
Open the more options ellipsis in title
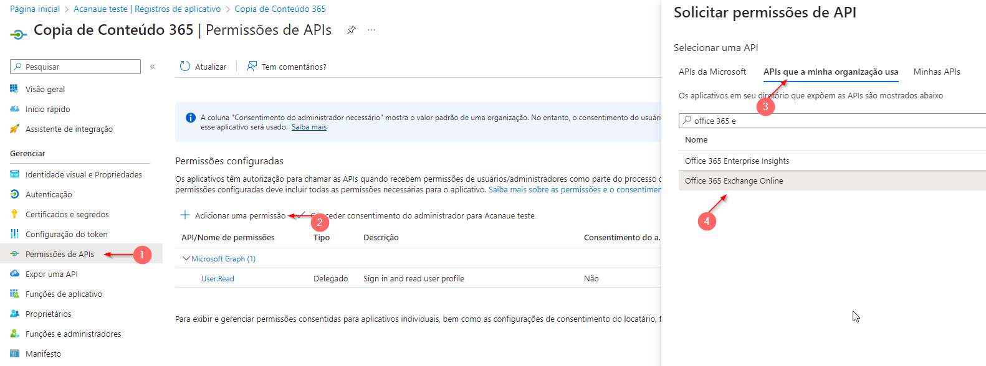[x=371, y=30]
